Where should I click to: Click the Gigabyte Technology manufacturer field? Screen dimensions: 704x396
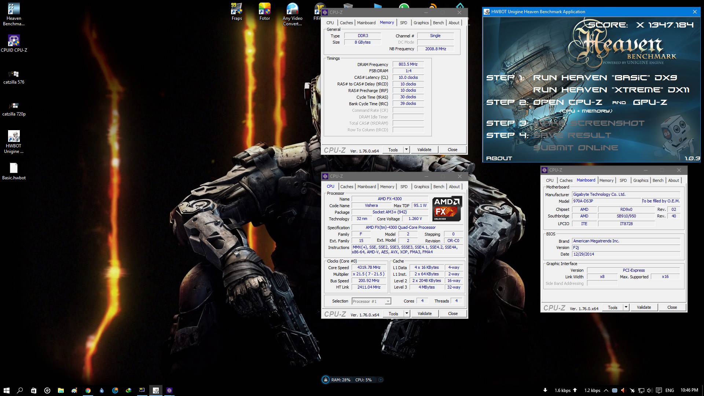pyautogui.click(x=626, y=194)
